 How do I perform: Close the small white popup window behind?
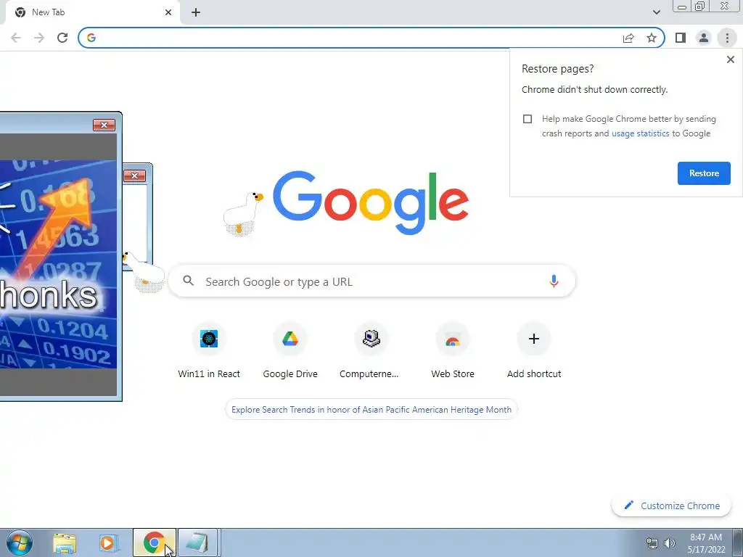pos(134,176)
